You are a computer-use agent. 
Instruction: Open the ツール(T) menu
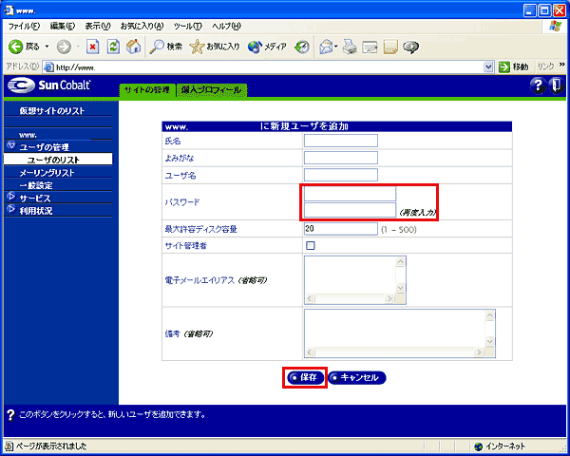187,26
